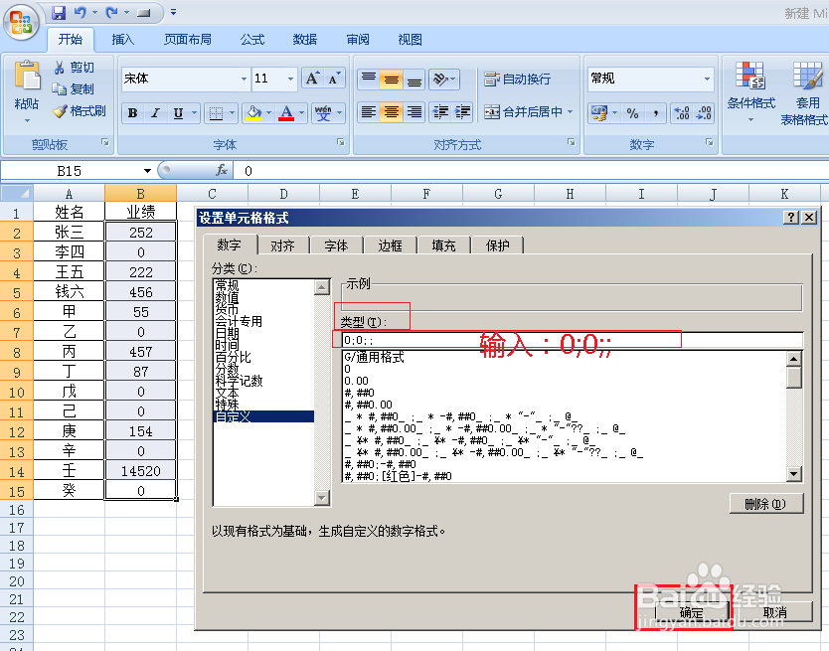This screenshot has width=829, height=651.
Task: Open merge and center dropdown arrow
Action: (x=571, y=112)
